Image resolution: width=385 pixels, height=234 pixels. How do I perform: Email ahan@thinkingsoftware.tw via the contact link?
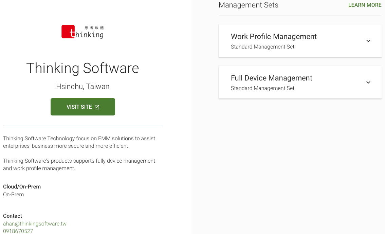[x=35, y=224]
